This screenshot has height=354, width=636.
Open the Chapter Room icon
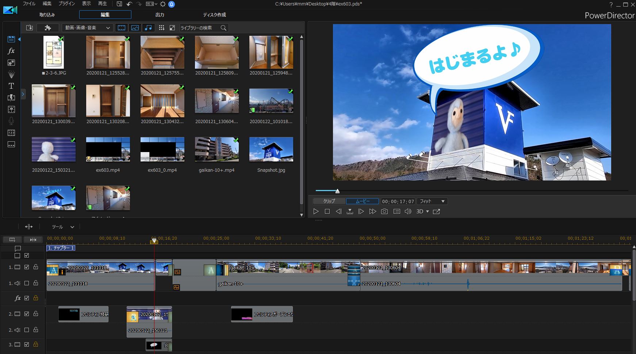(x=11, y=133)
